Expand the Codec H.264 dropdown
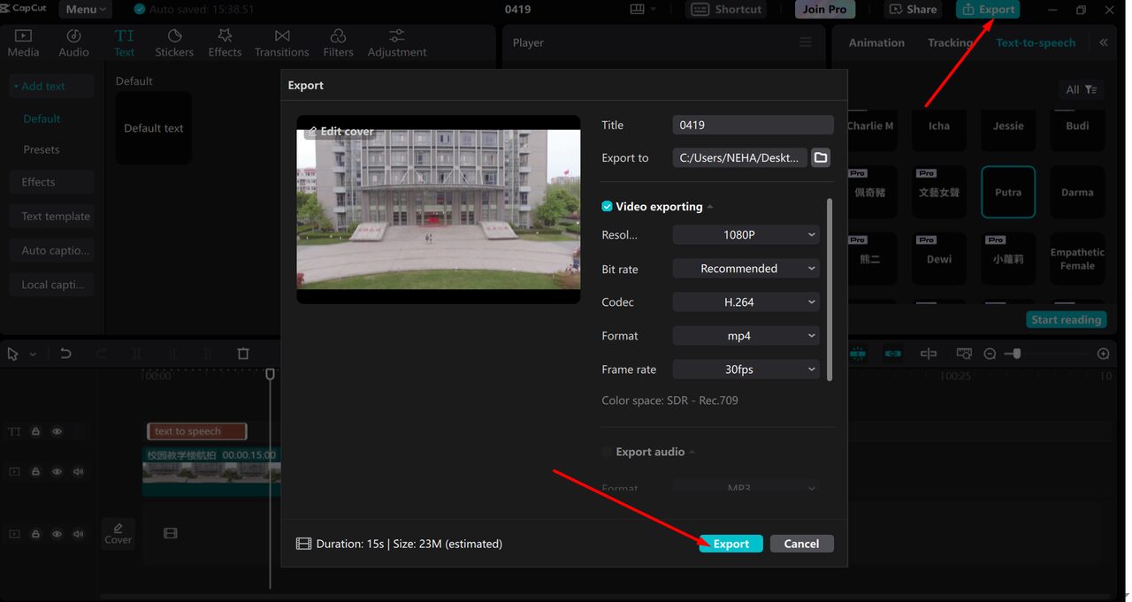 pyautogui.click(x=746, y=302)
